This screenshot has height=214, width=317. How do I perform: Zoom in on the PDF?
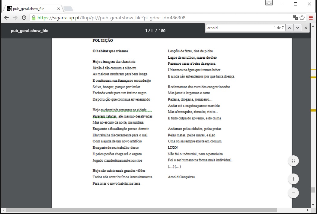(x=293, y=179)
